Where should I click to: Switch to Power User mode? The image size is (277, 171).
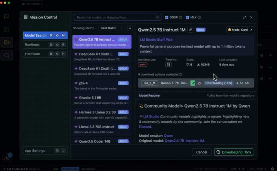click(70, 169)
